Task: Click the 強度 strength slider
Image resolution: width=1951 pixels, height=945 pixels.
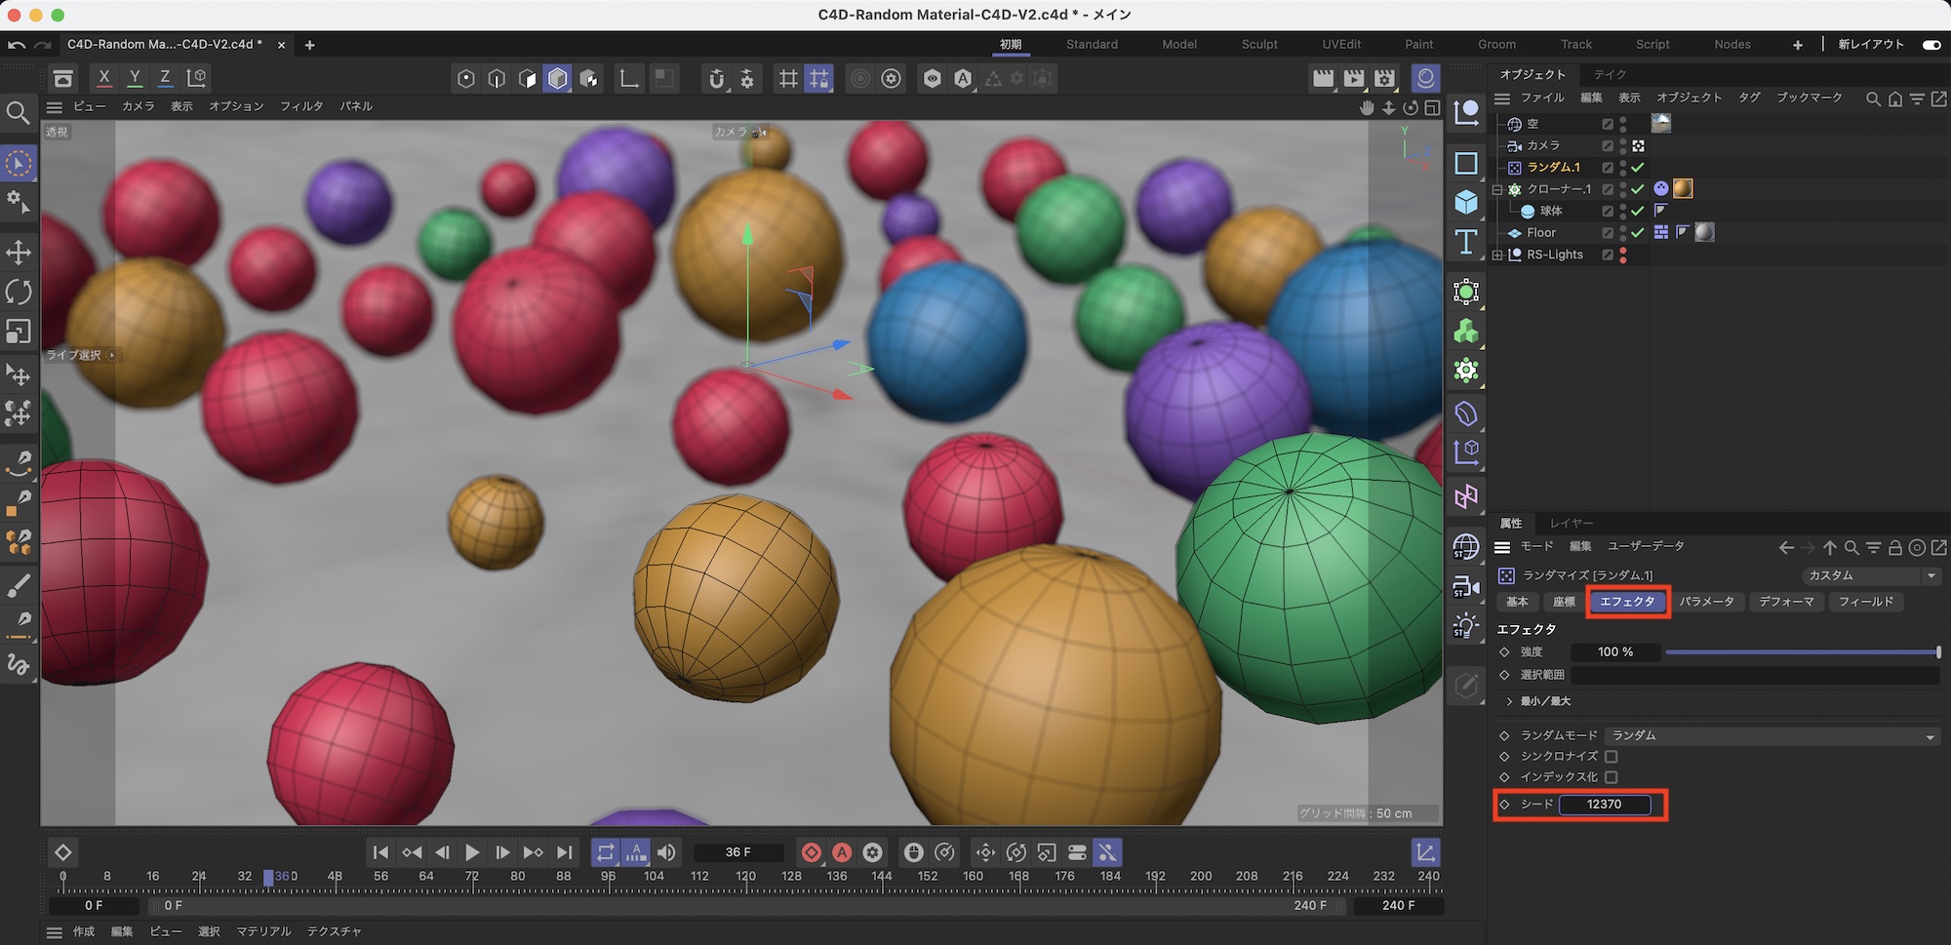Action: (1801, 652)
